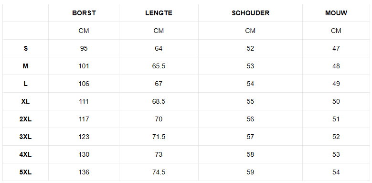Screen dimensions: 372x183
Task: Click the 3XL size row label
Action: click(x=25, y=137)
